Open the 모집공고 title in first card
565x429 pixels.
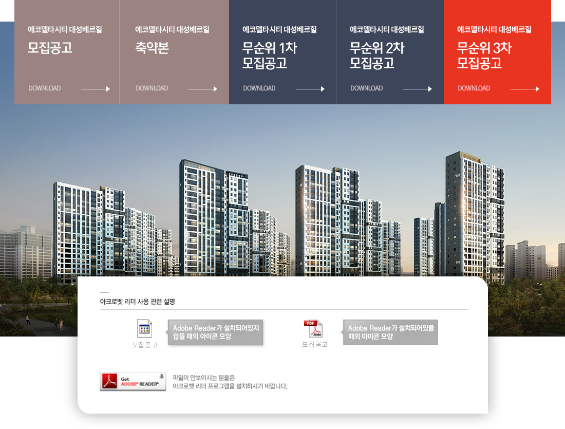pos(50,48)
